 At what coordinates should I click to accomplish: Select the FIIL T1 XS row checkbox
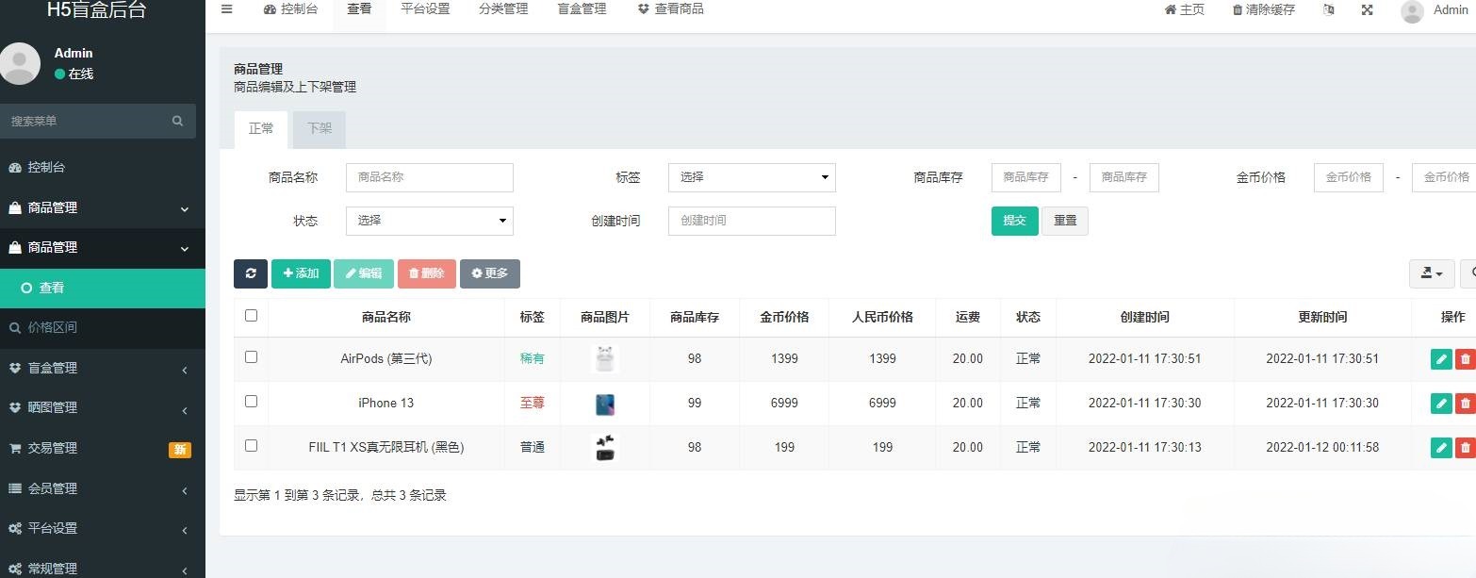click(250, 444)
